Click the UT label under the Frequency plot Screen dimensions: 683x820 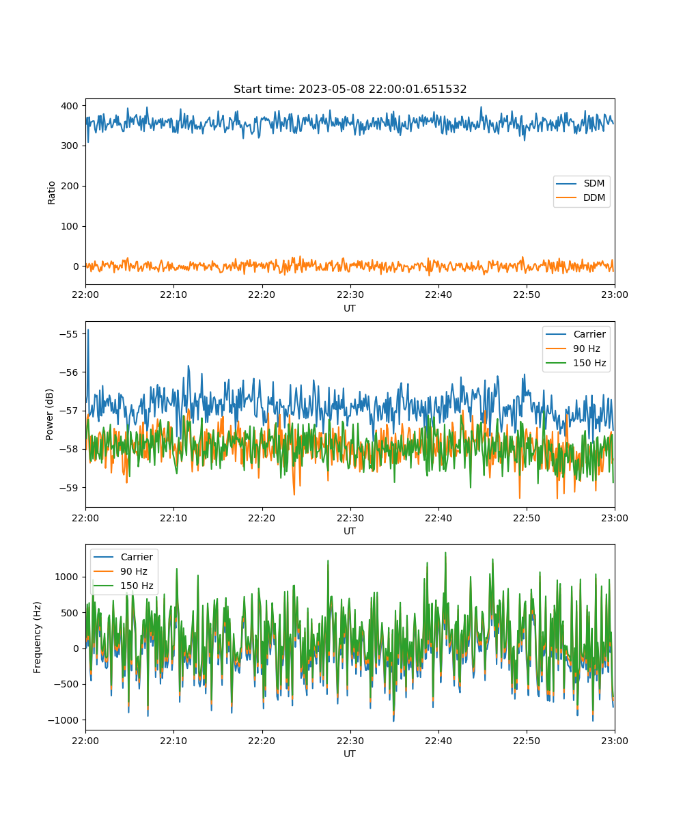click(x=350, y=754)
